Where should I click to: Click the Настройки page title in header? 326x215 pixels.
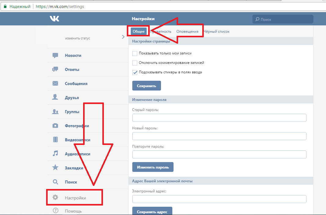coord(143,19)
